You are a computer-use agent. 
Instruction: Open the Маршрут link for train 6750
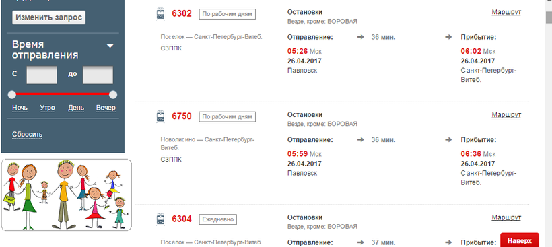[506, 115]
